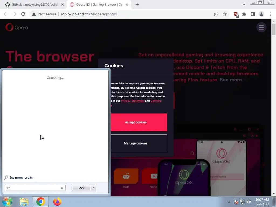Viewport: 276px width, 207px height.
Task: Switch to the GitHub notsyncing12309 tab
Action: point(33,5)
